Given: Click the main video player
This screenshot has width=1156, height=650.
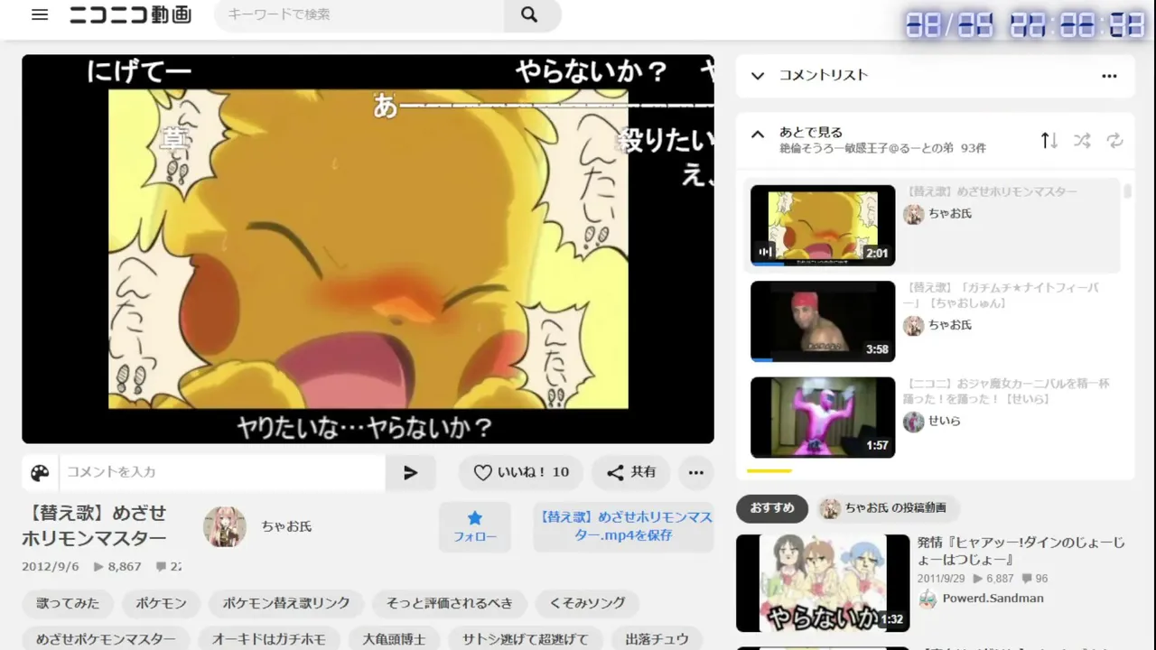Looking at the screenshot, I should [368, 249].
